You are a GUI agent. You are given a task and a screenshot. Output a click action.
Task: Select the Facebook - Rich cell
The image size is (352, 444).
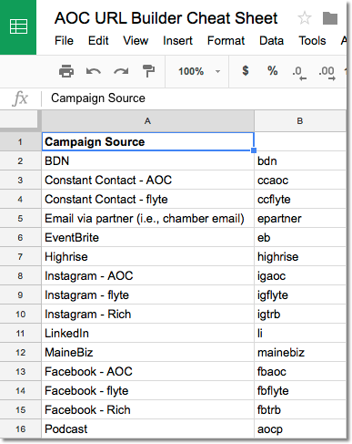147,409
